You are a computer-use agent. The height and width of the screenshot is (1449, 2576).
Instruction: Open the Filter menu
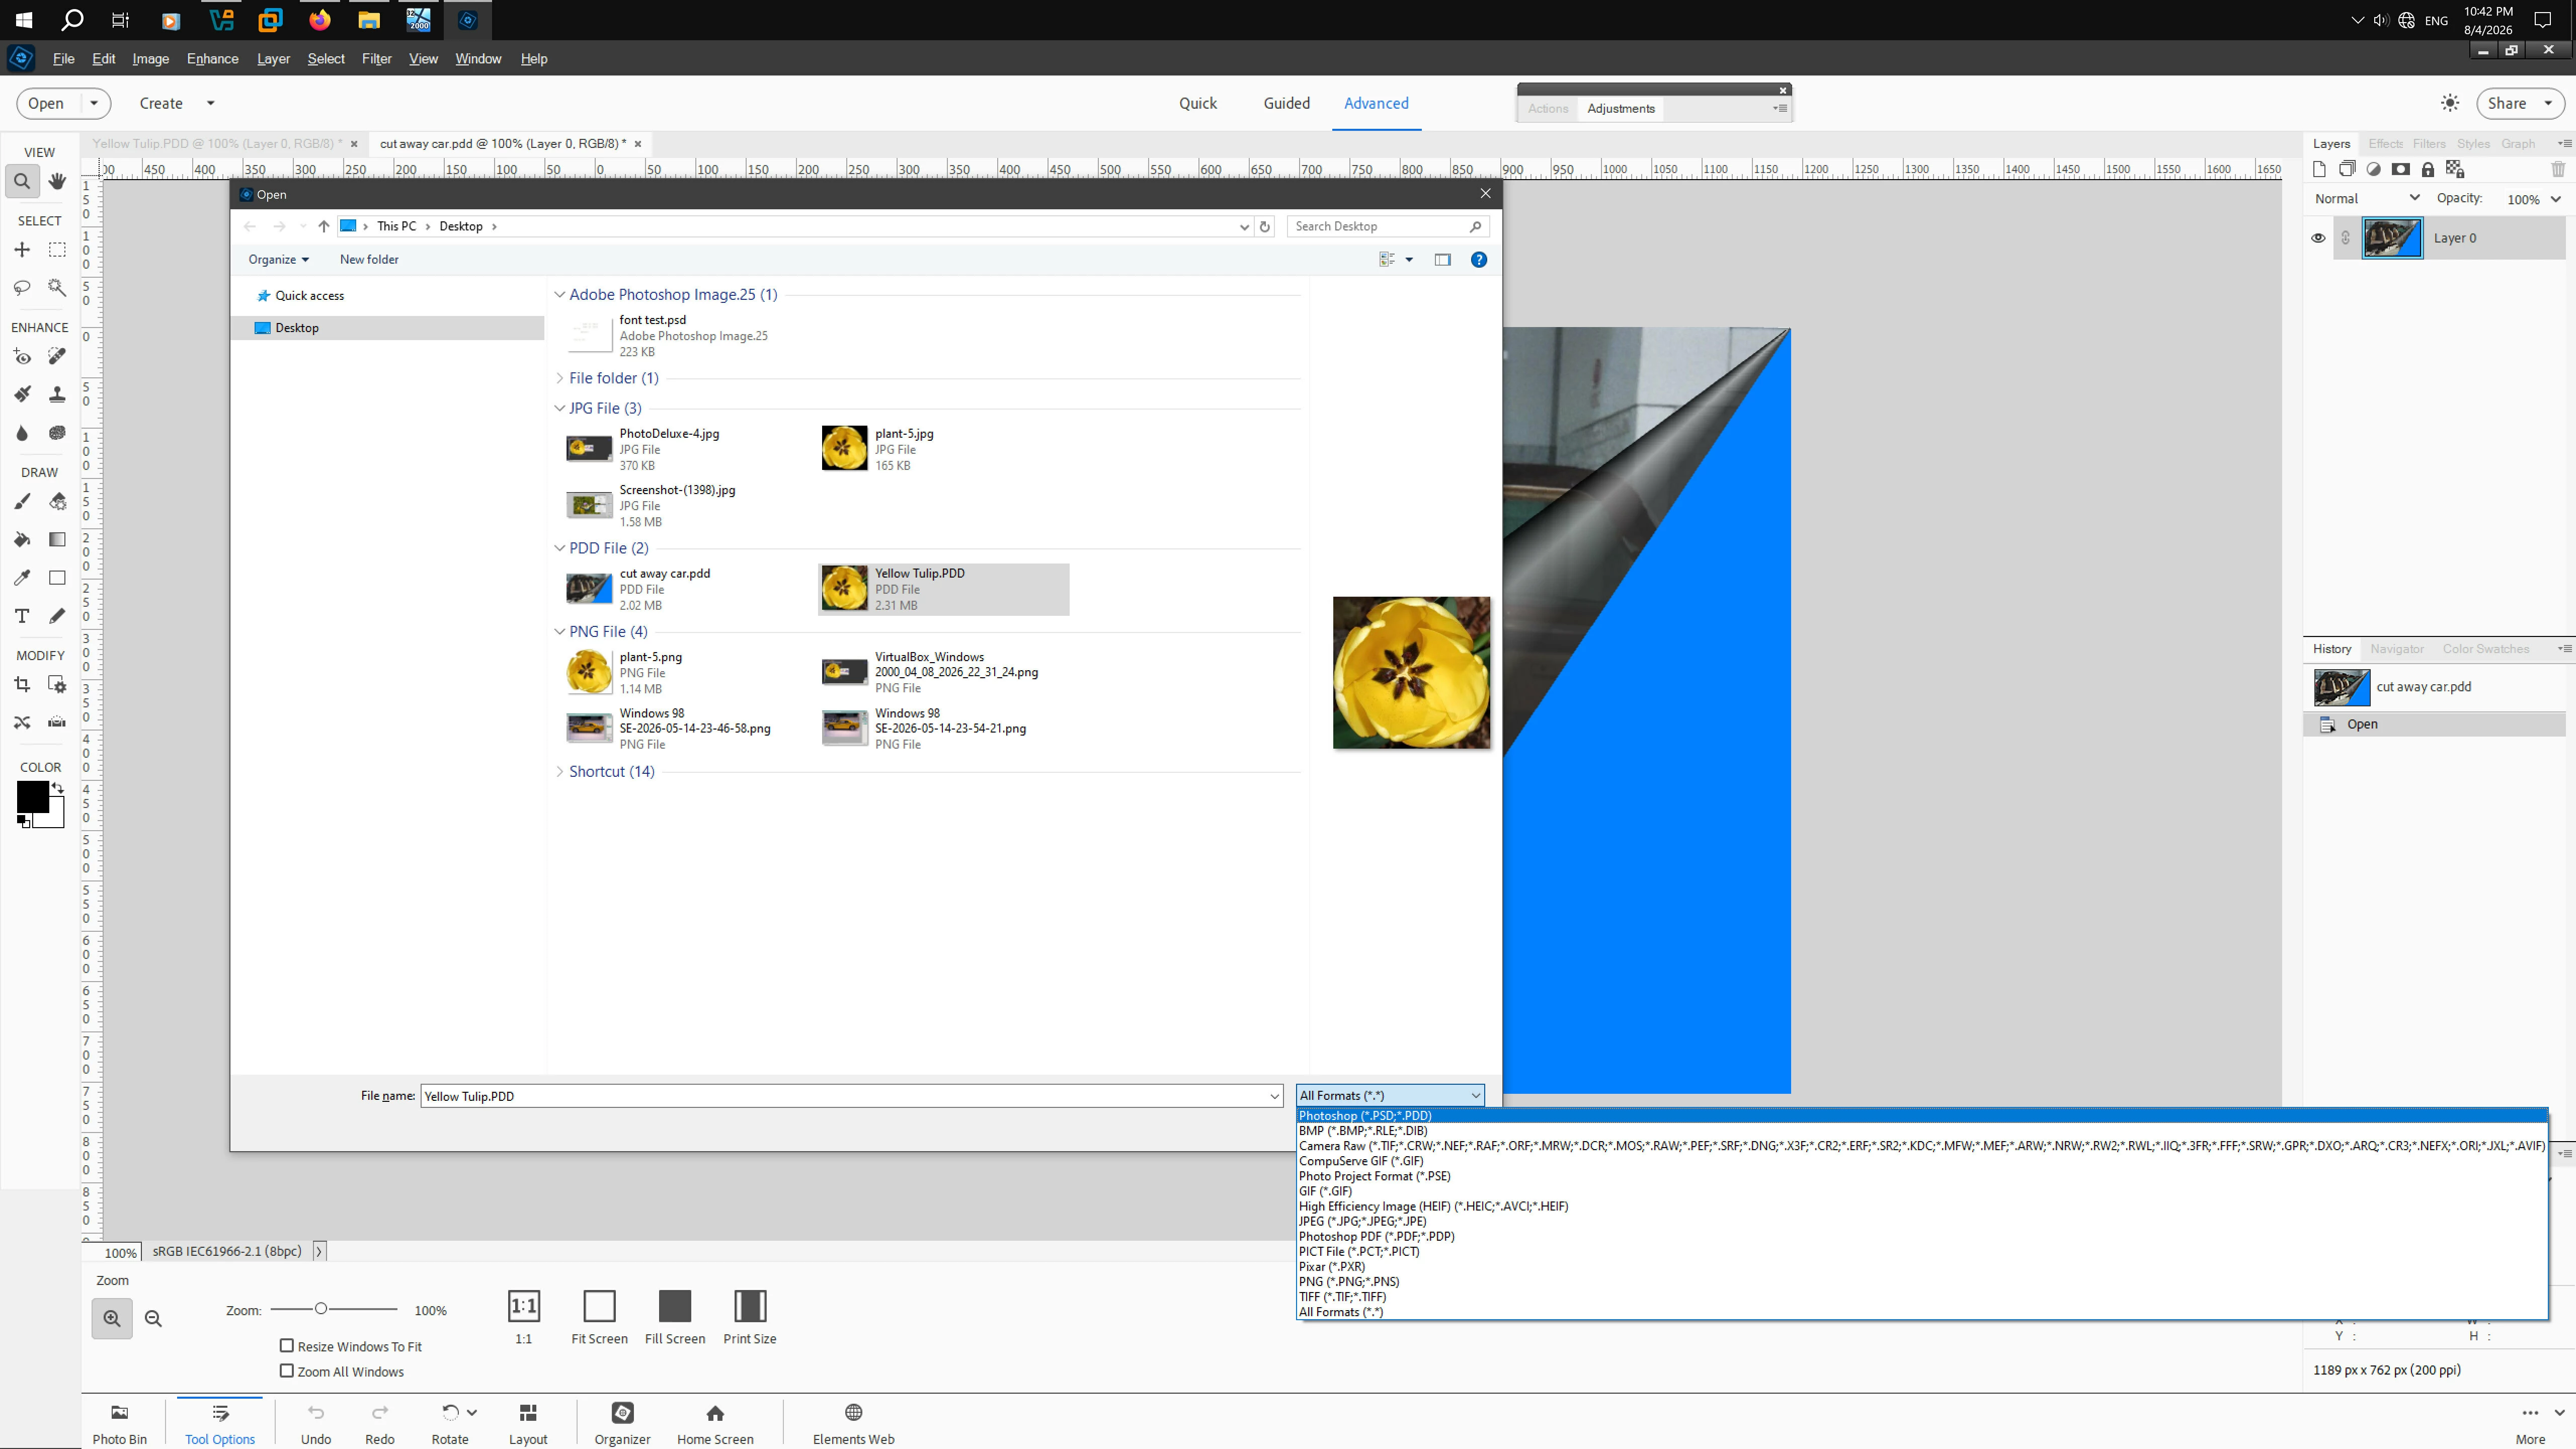(x=376, y=59)
